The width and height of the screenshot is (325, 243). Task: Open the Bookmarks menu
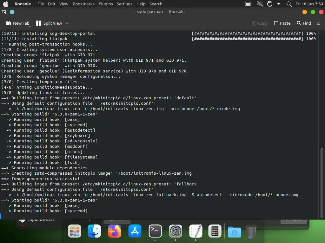[83, 4]
